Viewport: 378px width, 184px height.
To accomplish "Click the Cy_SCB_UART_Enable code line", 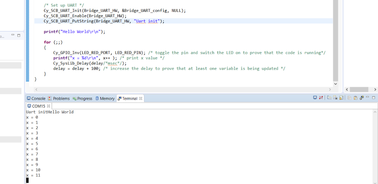I will [x=85, y=16].
